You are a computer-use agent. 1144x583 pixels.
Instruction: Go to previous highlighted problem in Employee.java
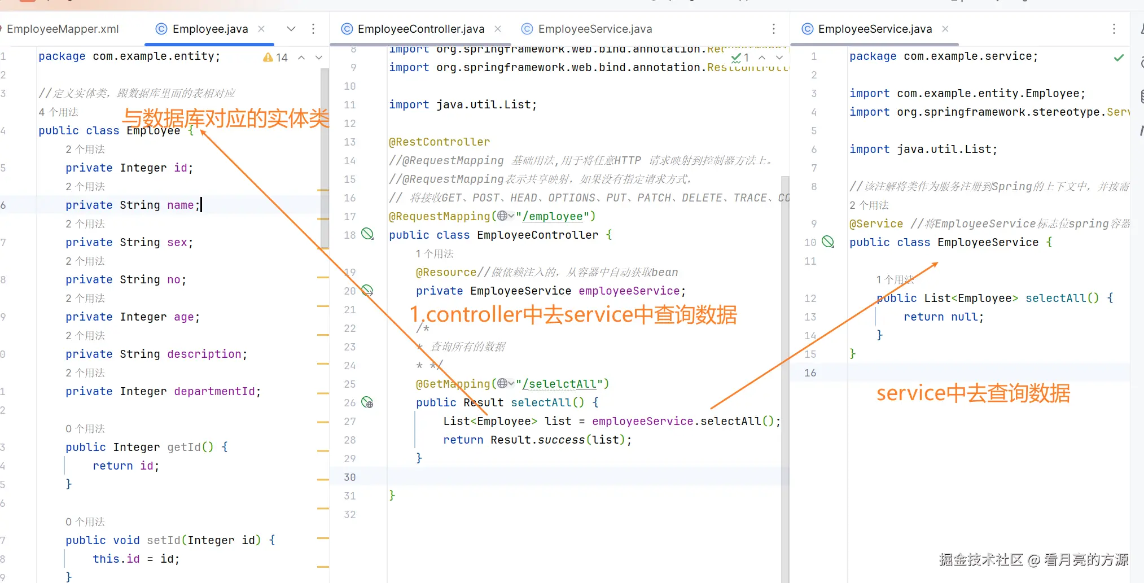pyautogui.click(x=301, y=58)
